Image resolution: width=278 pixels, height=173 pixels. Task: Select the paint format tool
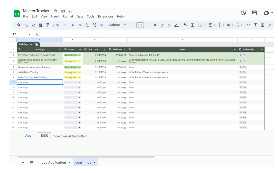tap(47, 25)
